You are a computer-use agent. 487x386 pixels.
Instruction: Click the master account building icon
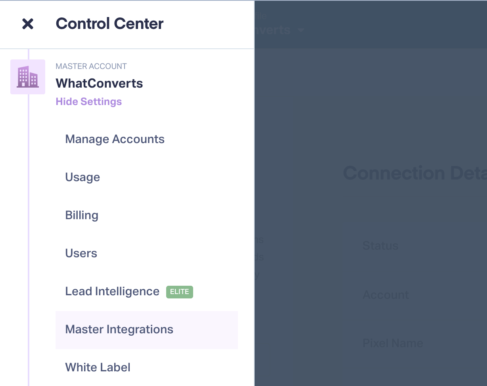(28, 77)
